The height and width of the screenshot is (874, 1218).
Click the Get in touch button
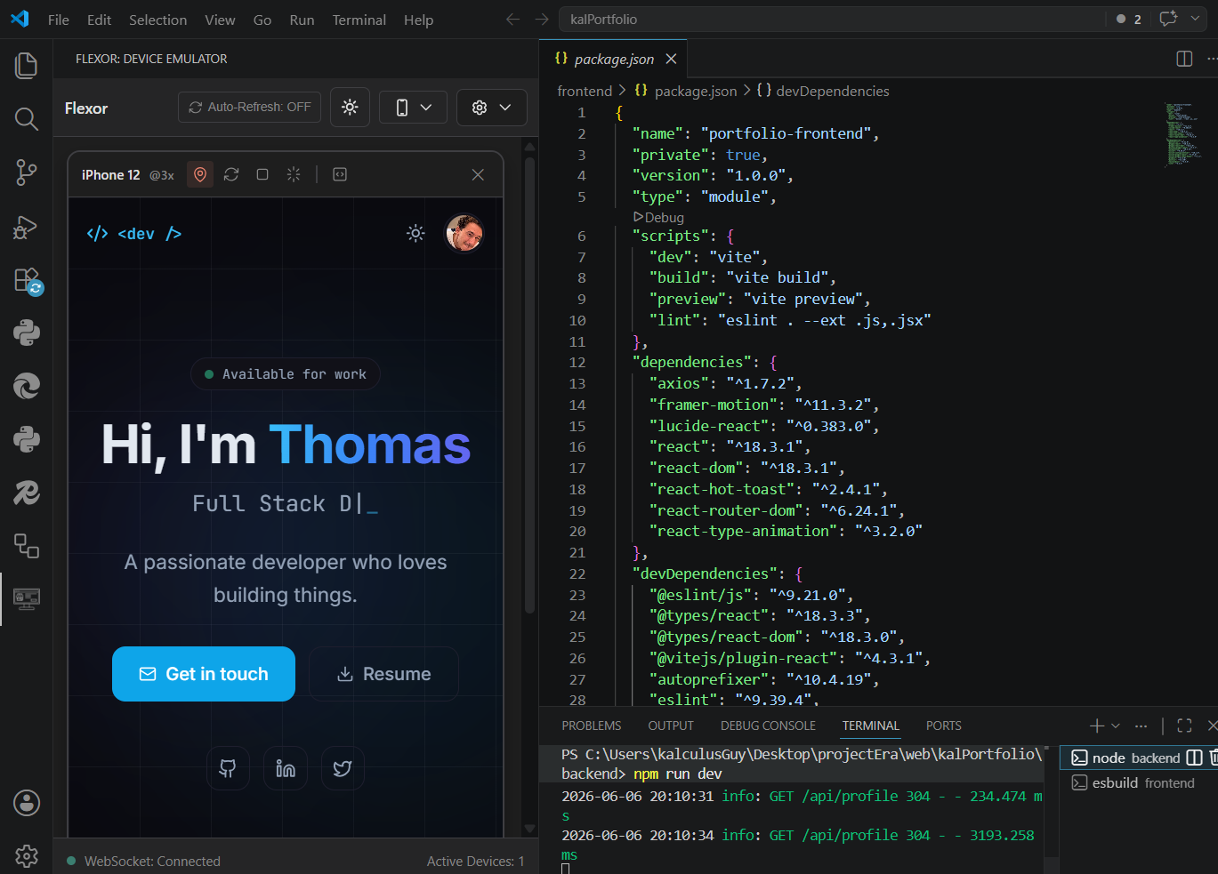click(x=204, y=674)
